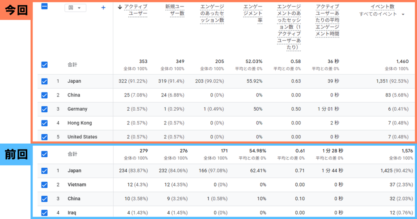Uncheck the United States row checkbox
This screenshot has width=417, height=219.
(45, 137)
